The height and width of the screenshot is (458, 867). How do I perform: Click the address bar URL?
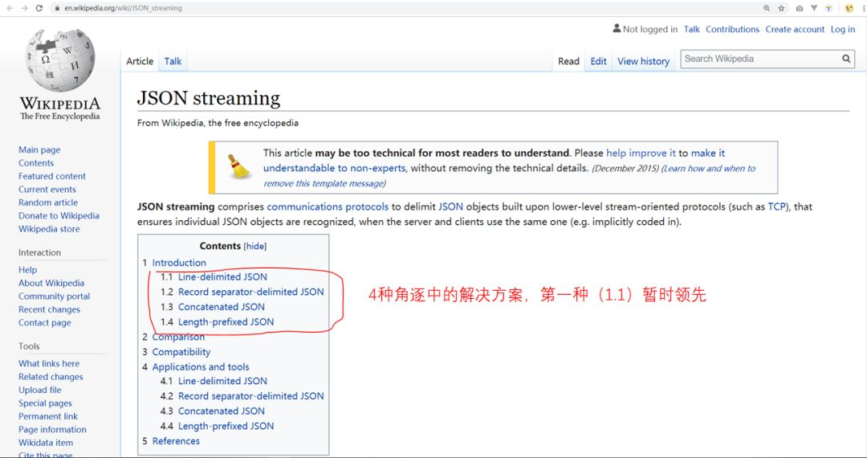pyautogui.click(x=123, y=8)
